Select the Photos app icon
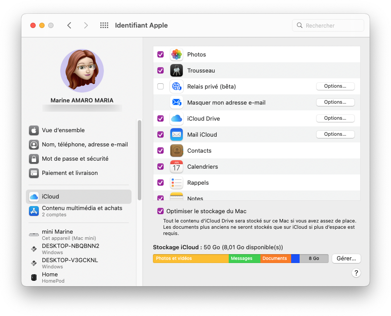391x316 pixels. [176, 54]
